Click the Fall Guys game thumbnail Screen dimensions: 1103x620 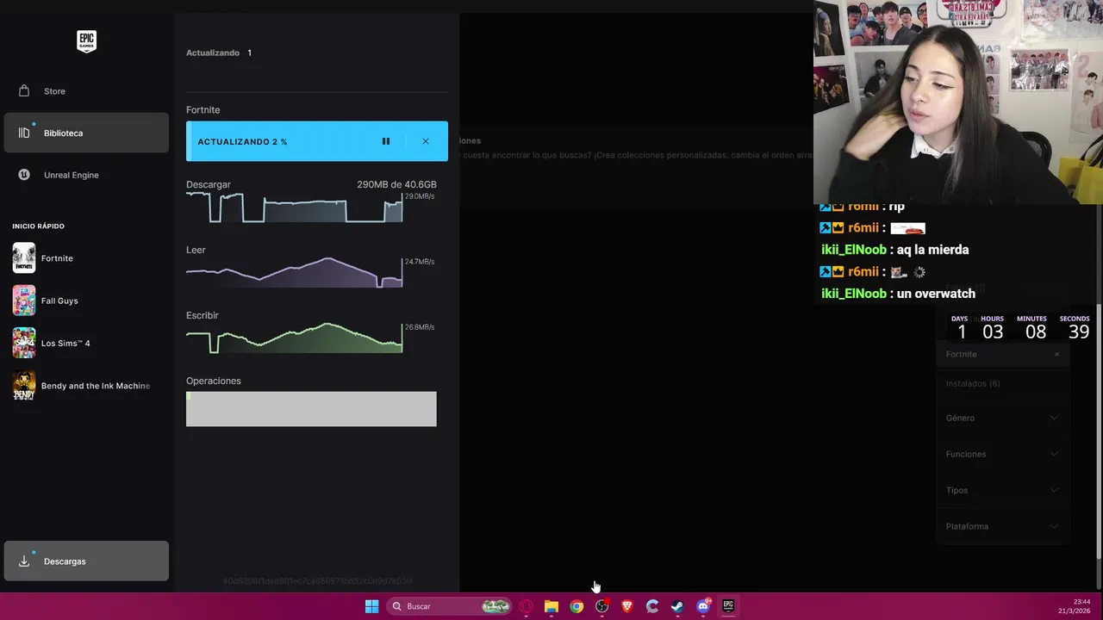coord(24,301)
